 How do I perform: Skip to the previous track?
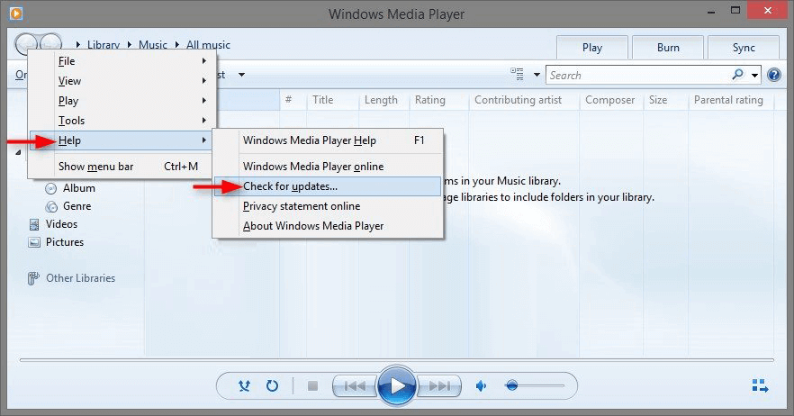355,386
